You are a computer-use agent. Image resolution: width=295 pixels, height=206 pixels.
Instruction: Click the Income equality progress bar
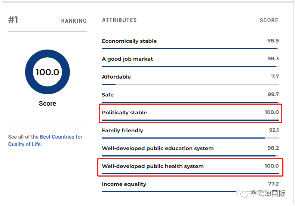(x=168, y=192)
